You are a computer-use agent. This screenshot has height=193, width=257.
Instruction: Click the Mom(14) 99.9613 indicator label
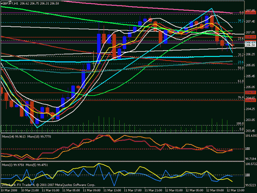14,137
